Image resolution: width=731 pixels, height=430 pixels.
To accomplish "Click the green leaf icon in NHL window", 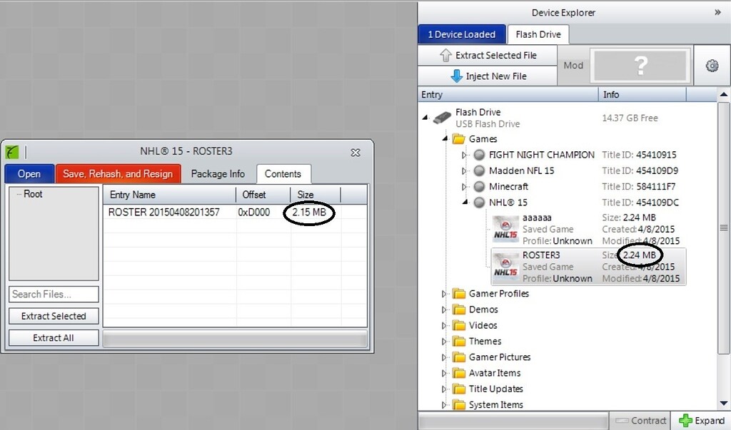I will pos(12,152).
